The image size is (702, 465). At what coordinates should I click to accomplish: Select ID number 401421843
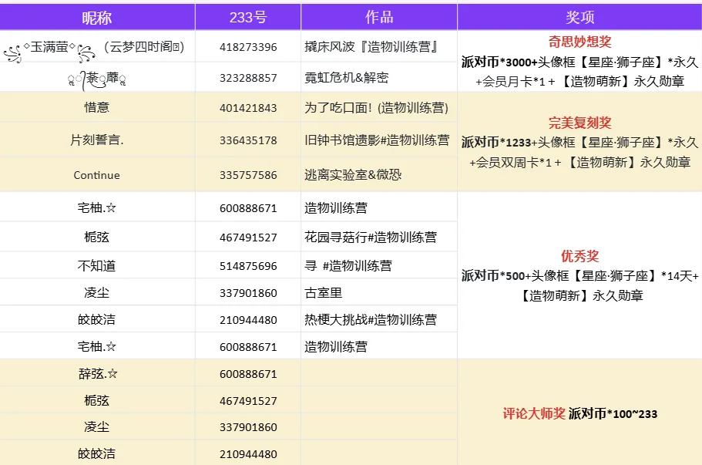(248, 108)
